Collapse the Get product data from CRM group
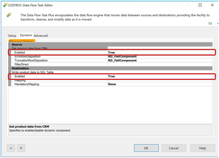This screenshot has height=158, width=219. click(x=10, y=48)
